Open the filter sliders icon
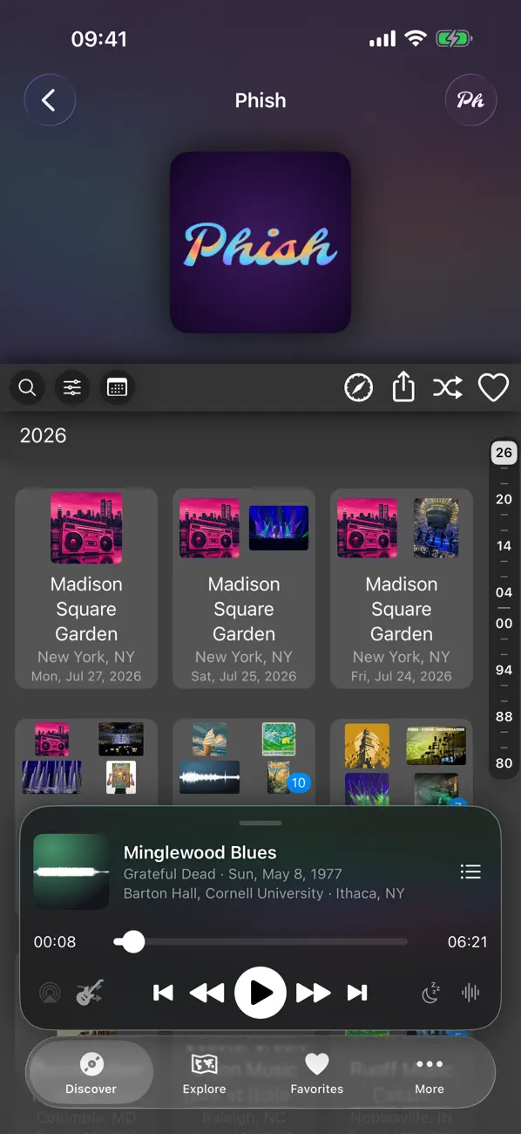This screenshot has width=521, height=1134. pos(72,388)
